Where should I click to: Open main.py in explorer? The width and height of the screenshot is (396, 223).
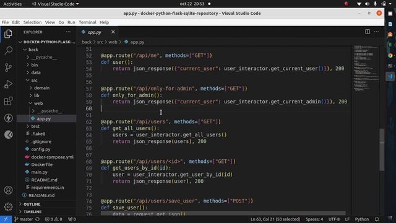pos(47,172)
